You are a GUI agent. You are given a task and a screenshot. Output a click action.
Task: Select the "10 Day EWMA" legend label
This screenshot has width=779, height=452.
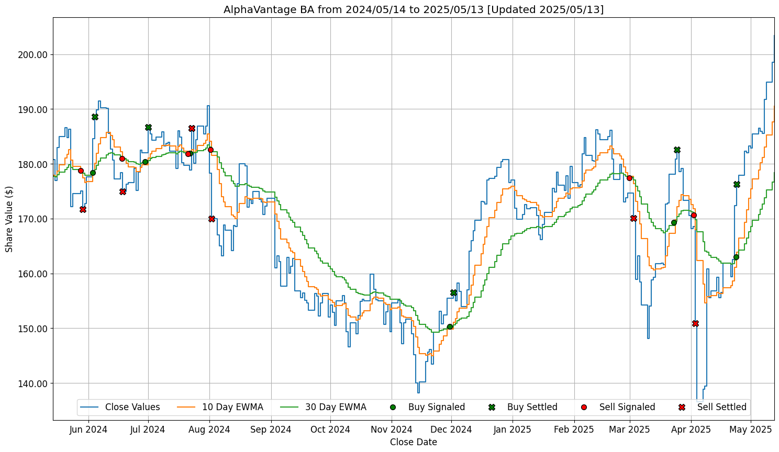(232, 407)
